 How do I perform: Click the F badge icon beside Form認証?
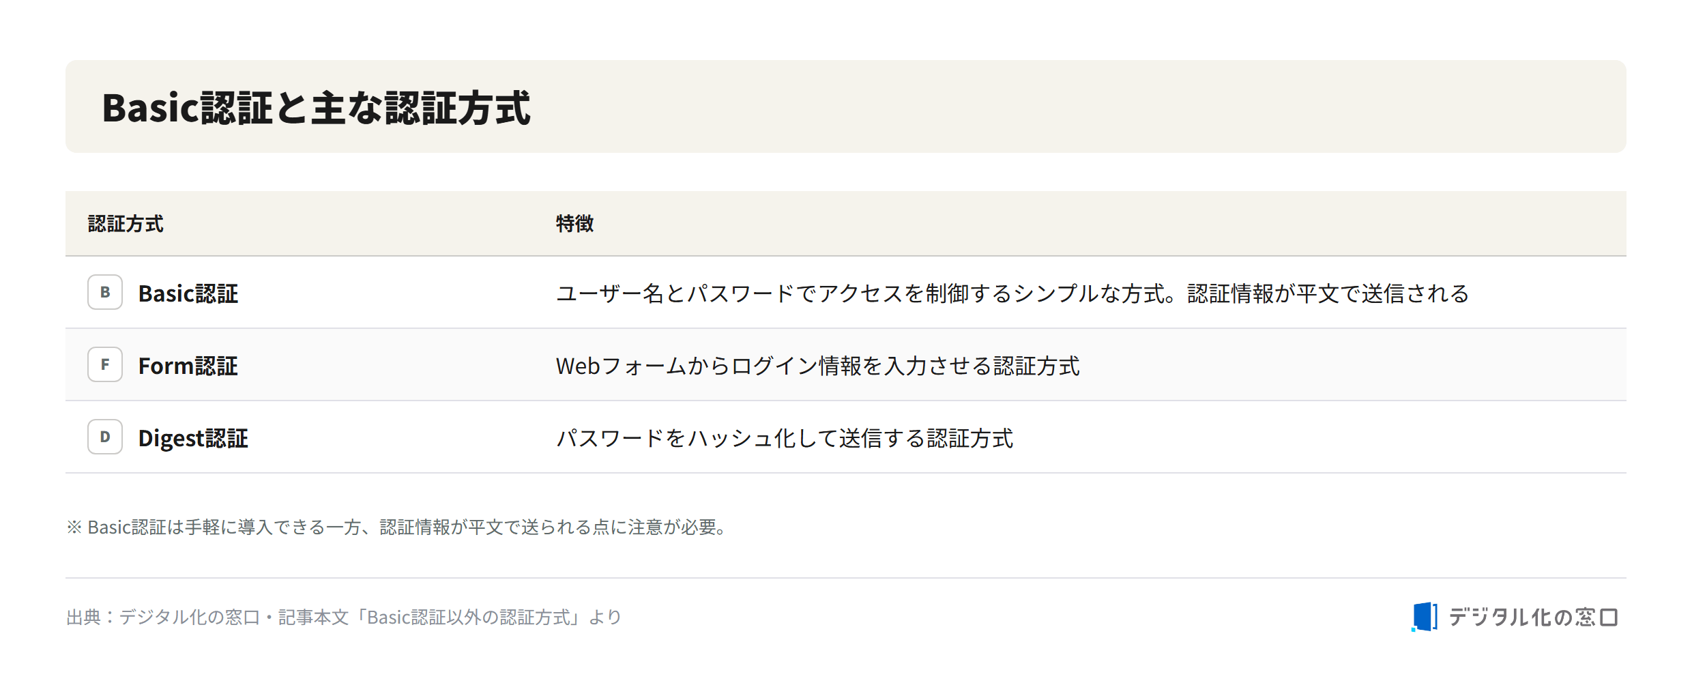click(105, 364)
